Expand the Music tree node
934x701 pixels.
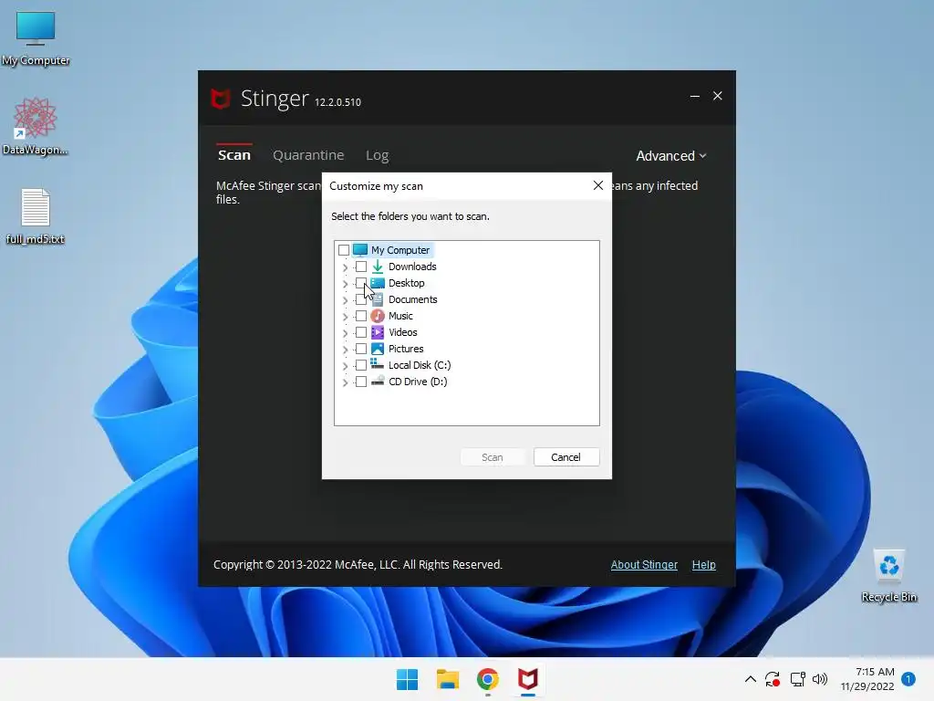345,317
